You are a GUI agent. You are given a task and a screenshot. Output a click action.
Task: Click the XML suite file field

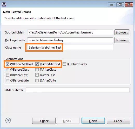(78, 90)
